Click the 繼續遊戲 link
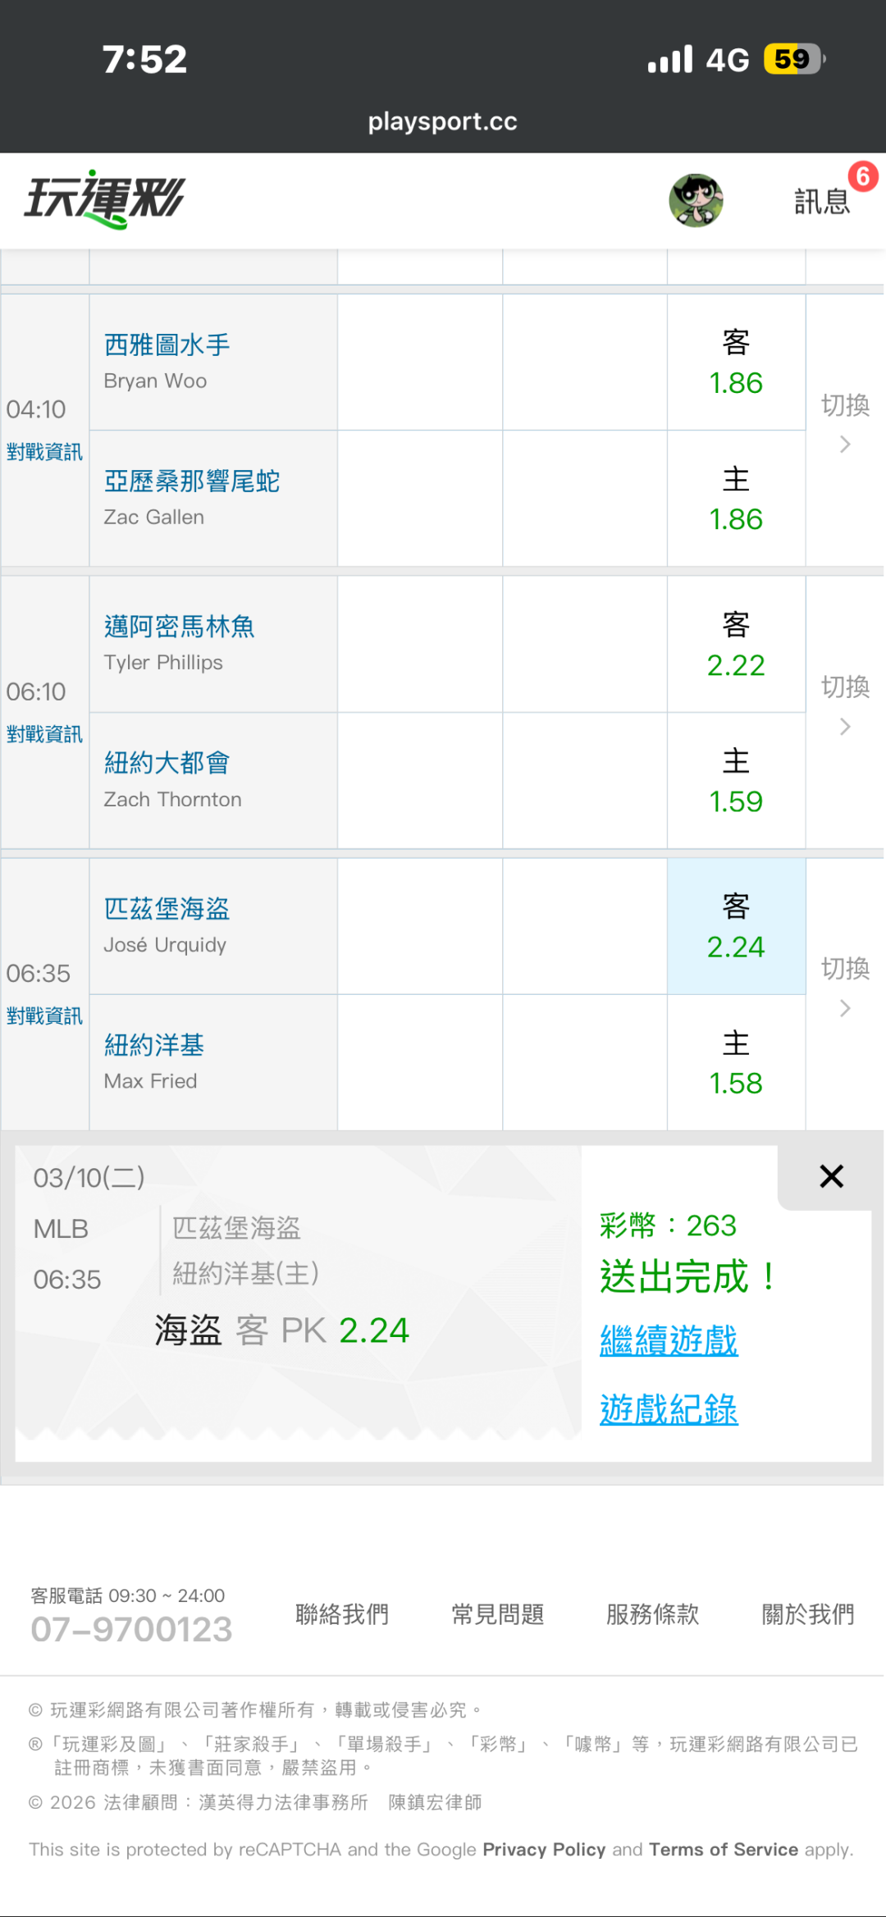Image resolution: width=886 pixels, height=1917 pixels. [669, 1340]
